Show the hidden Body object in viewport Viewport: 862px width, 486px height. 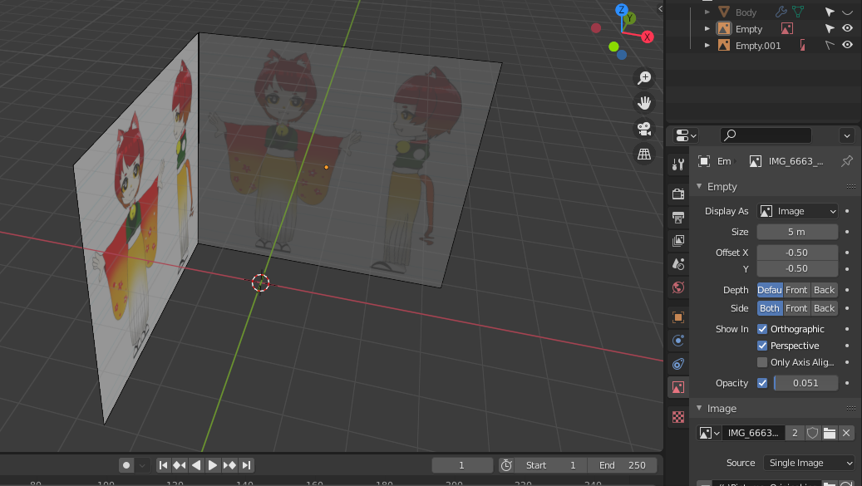click(x=847, y=12)
